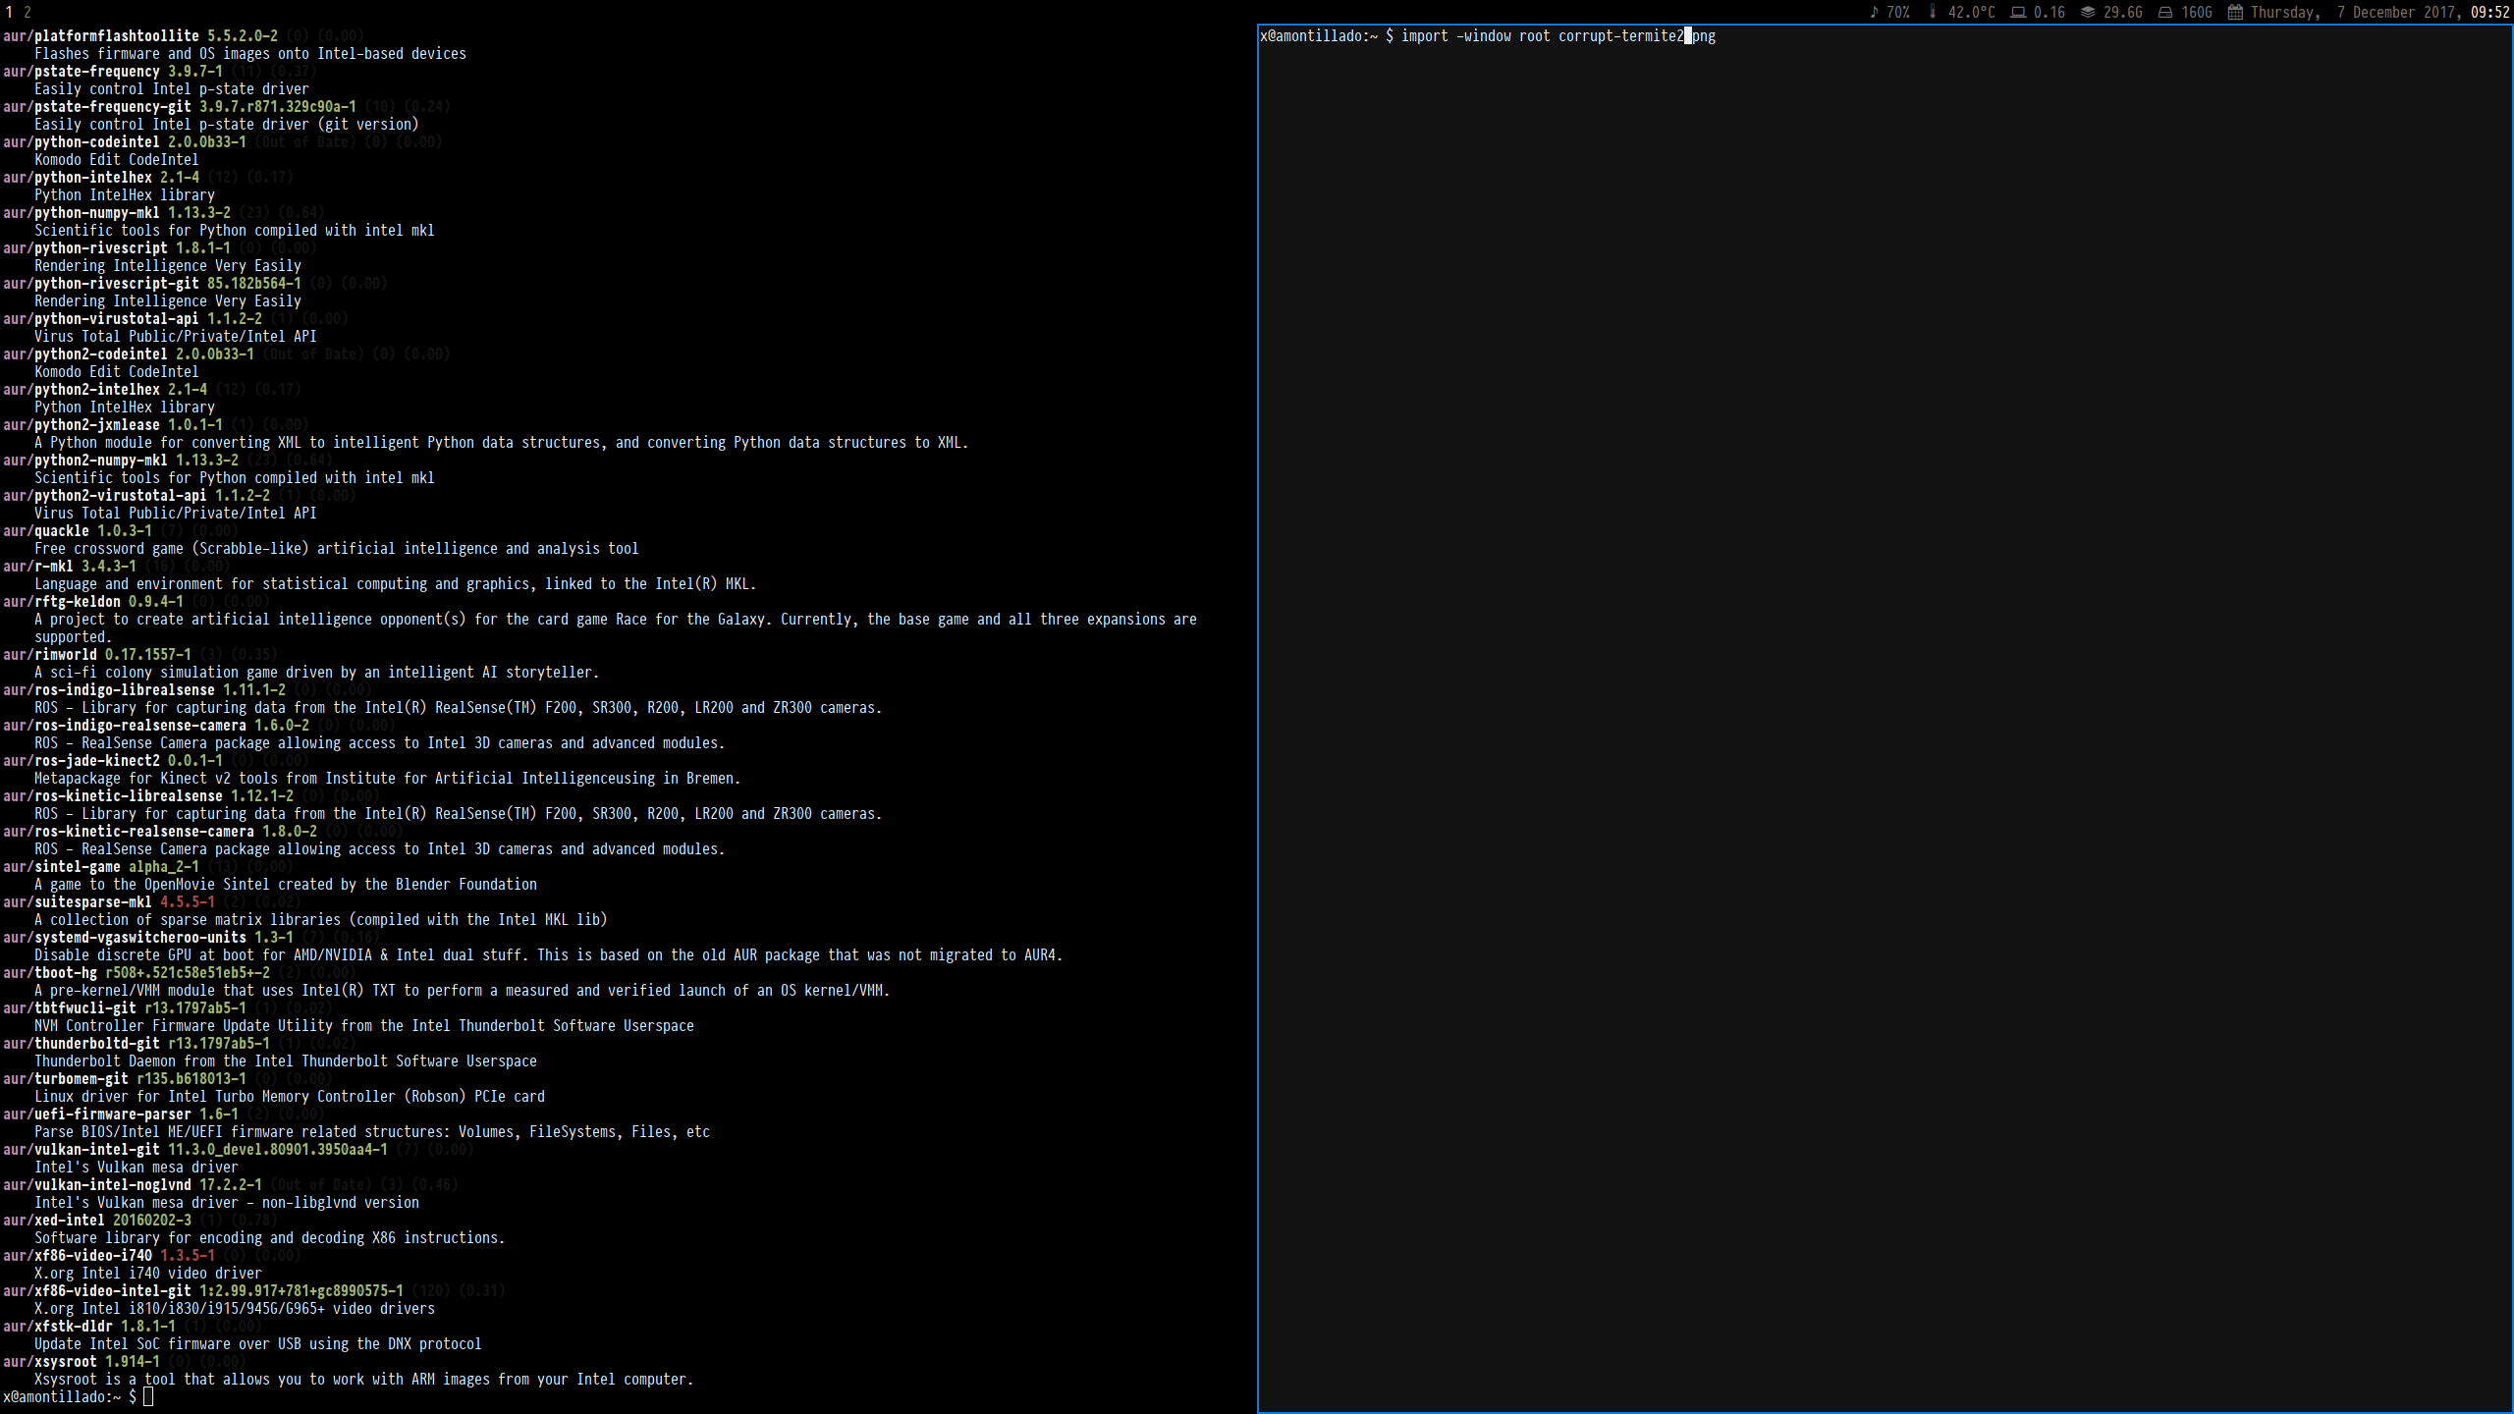2514x1414 pixels.
Task: Click the music note volume icon
Action: coord(1874,12)
